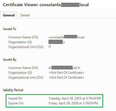Click the Issued To section heading

point(9,29)
